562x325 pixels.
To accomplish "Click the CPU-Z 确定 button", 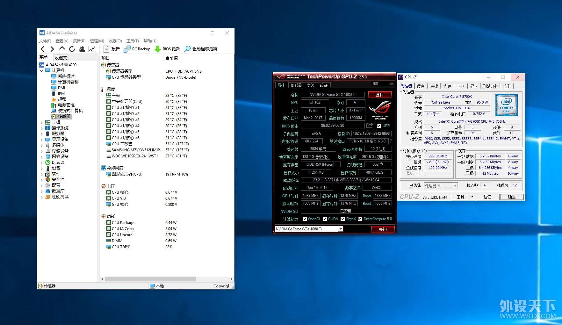I will pos(512,197).
